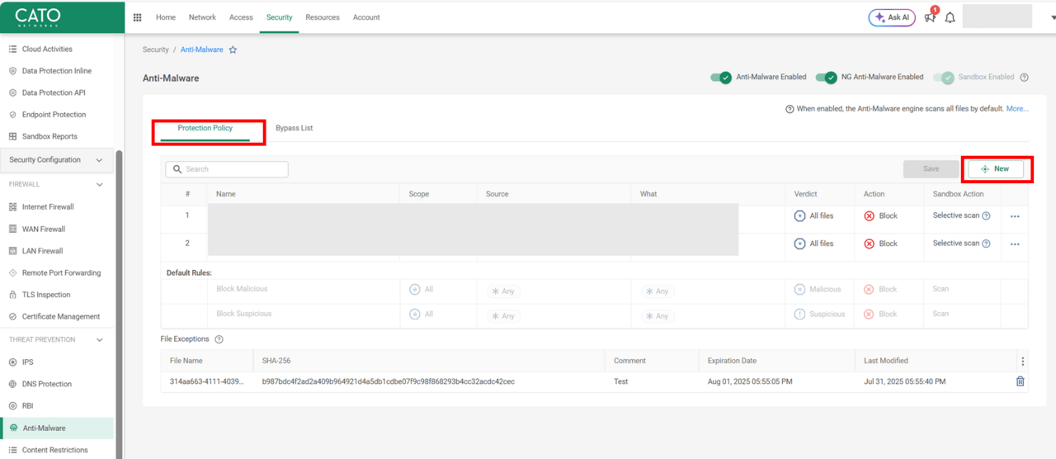The image size is (1056, 459).
Task: Open IPS page in sidebar
Action: click(27, 362)
